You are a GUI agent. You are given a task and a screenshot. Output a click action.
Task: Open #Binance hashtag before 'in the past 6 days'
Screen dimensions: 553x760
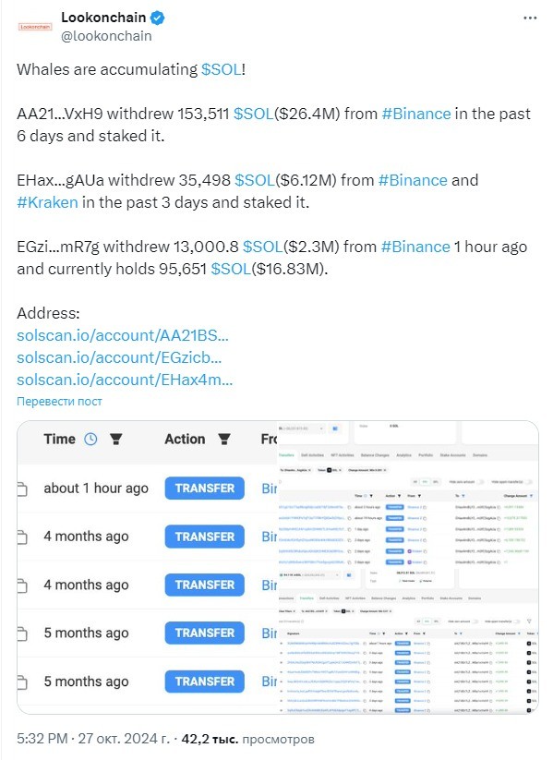(416, 114)
